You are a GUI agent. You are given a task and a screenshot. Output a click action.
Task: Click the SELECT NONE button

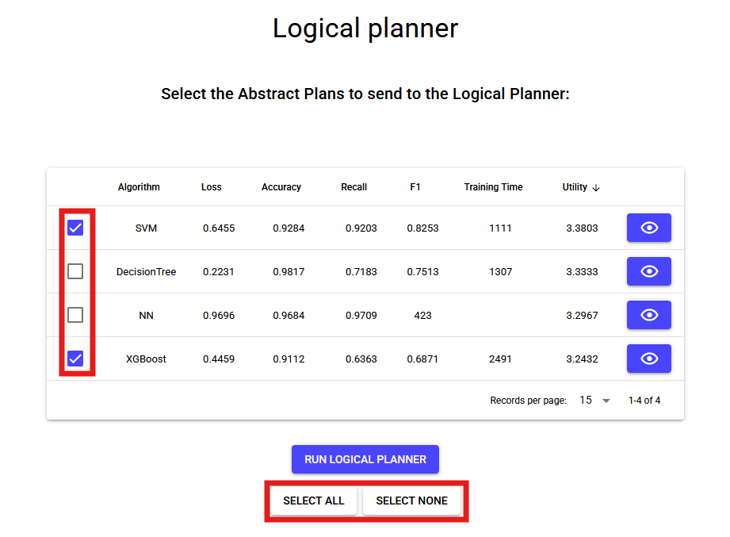[412, 501]
